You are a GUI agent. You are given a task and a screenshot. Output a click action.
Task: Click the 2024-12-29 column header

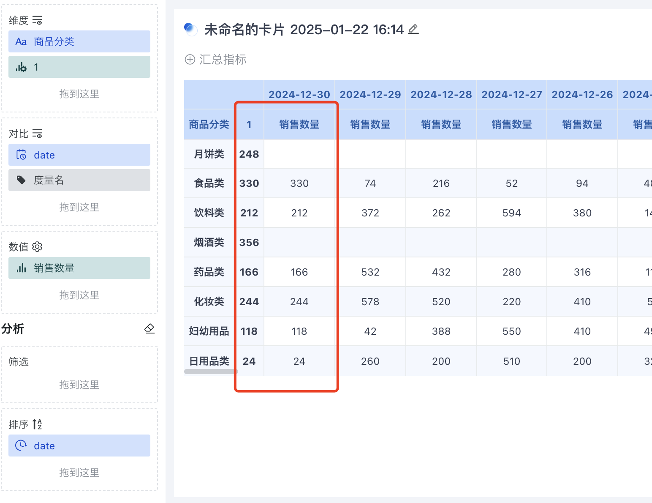[x=370, y=94]
